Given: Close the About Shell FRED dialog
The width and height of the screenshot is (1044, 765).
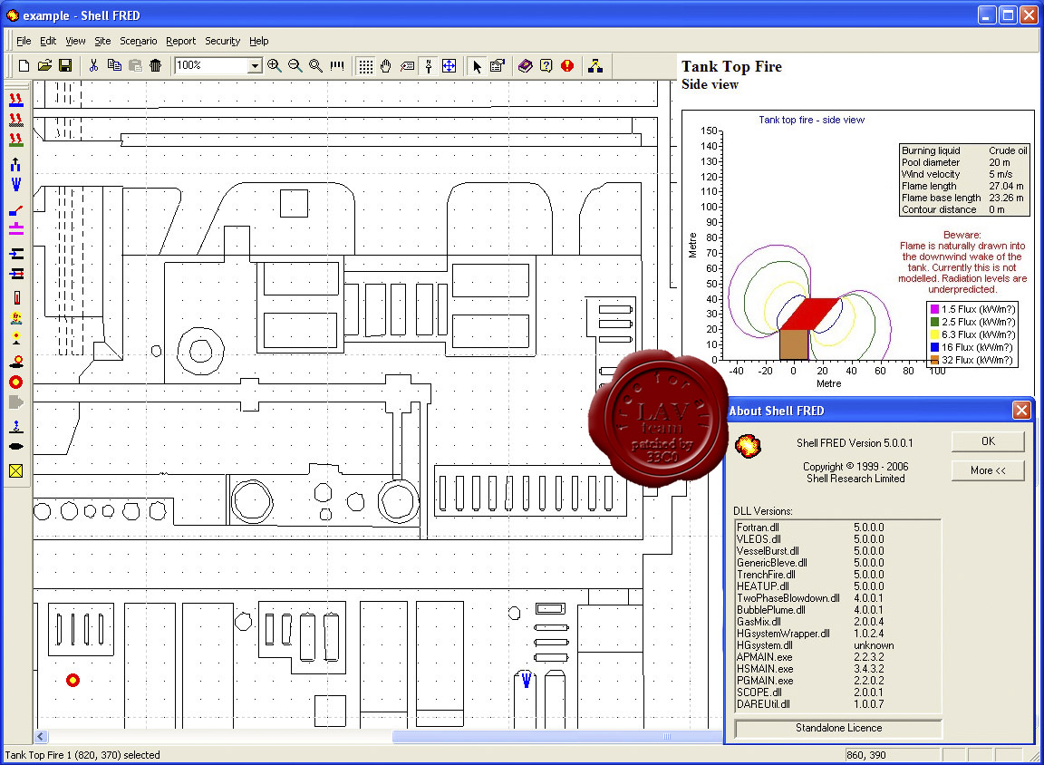Looking at the screenshot, I should (x=1021, y=410).
